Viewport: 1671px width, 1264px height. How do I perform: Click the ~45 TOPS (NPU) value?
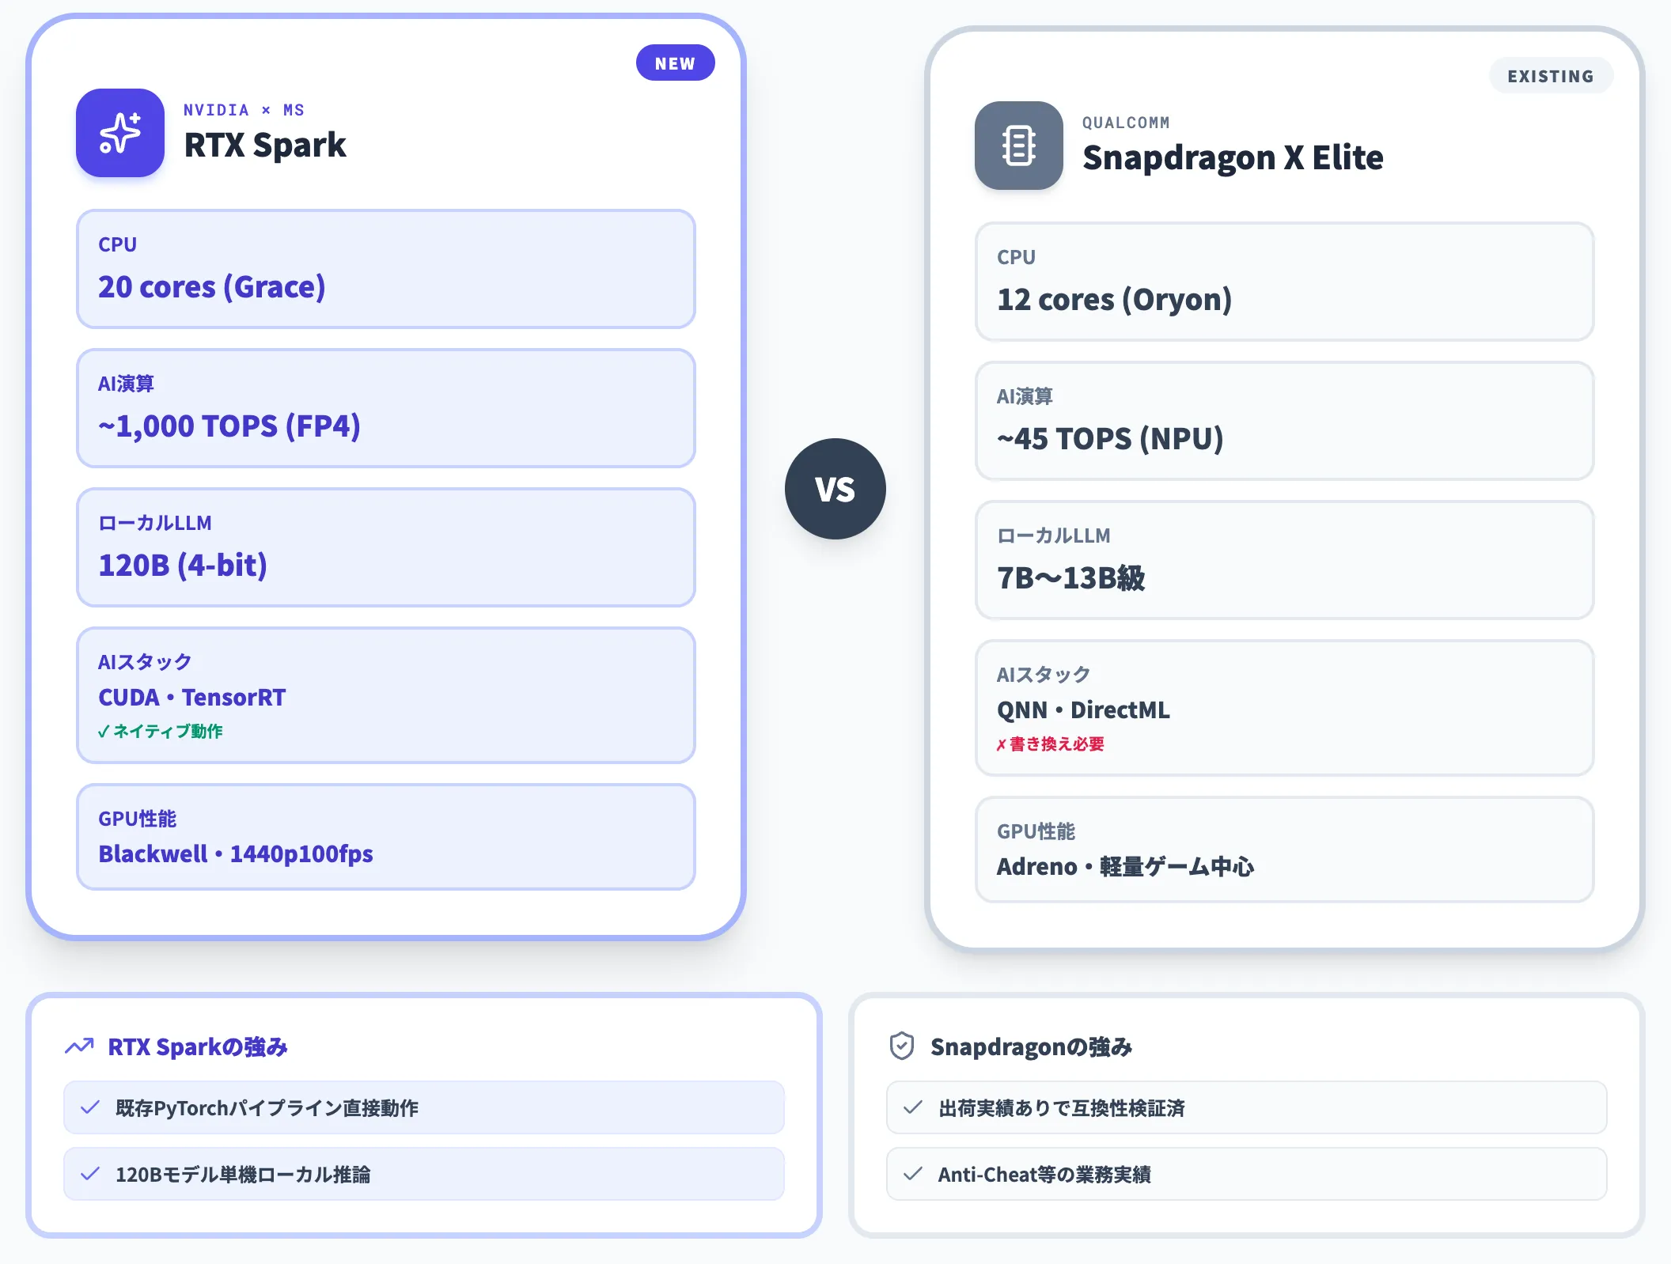1110,439
